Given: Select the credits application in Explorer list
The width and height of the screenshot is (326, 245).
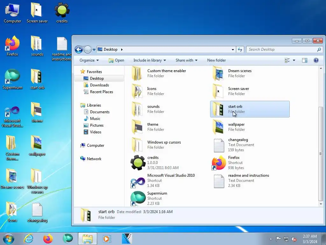Looking at the screenshot, I should pyautogui.click(x=169, y=163).
